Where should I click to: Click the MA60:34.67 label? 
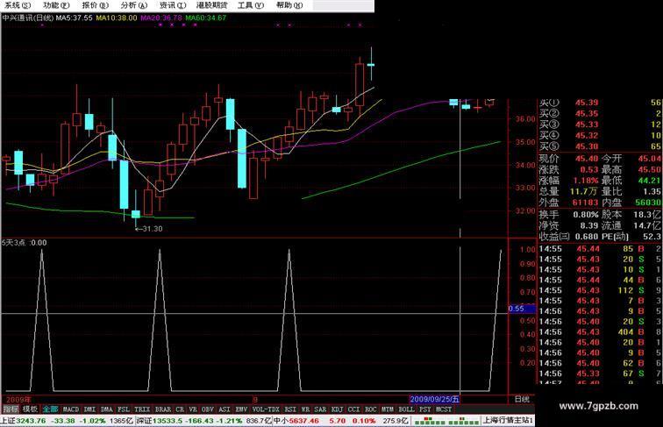click(x=206, y=18)
